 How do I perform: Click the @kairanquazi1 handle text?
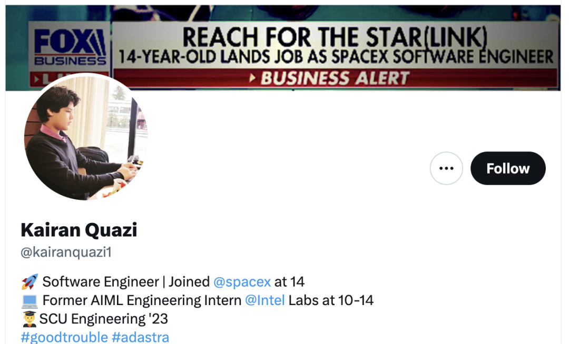(66, 252)
